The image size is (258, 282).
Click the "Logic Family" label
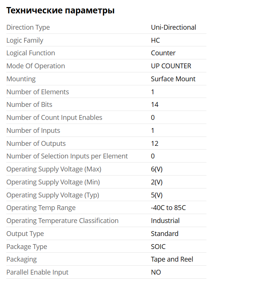(25, 40)
